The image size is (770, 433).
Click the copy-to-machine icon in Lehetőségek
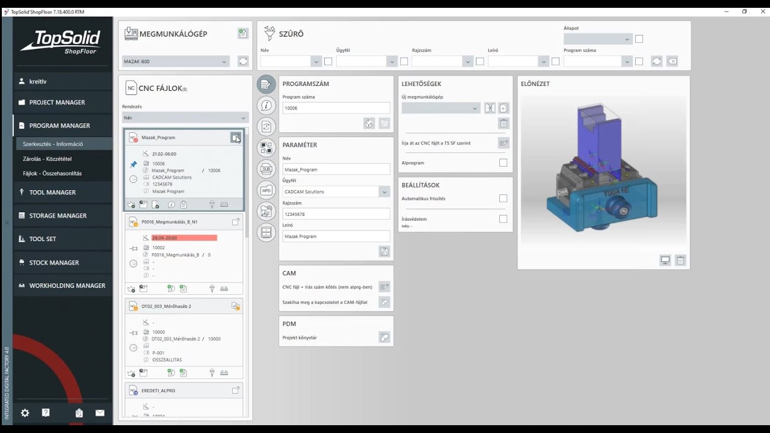(490, 108)
